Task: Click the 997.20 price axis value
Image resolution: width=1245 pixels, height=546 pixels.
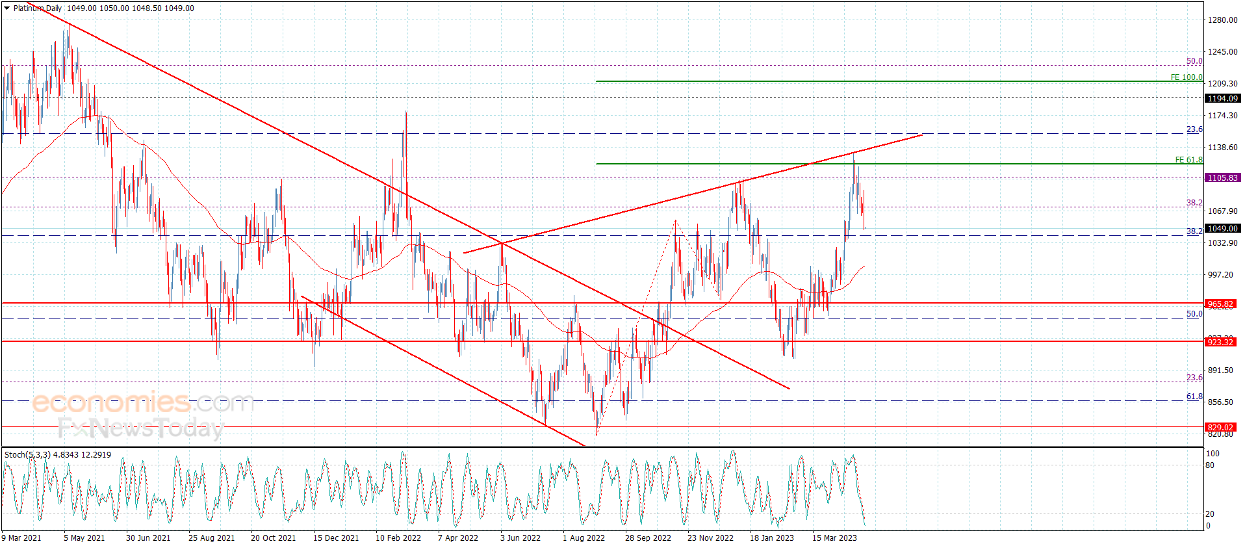Action: [x=1220, y=274]
